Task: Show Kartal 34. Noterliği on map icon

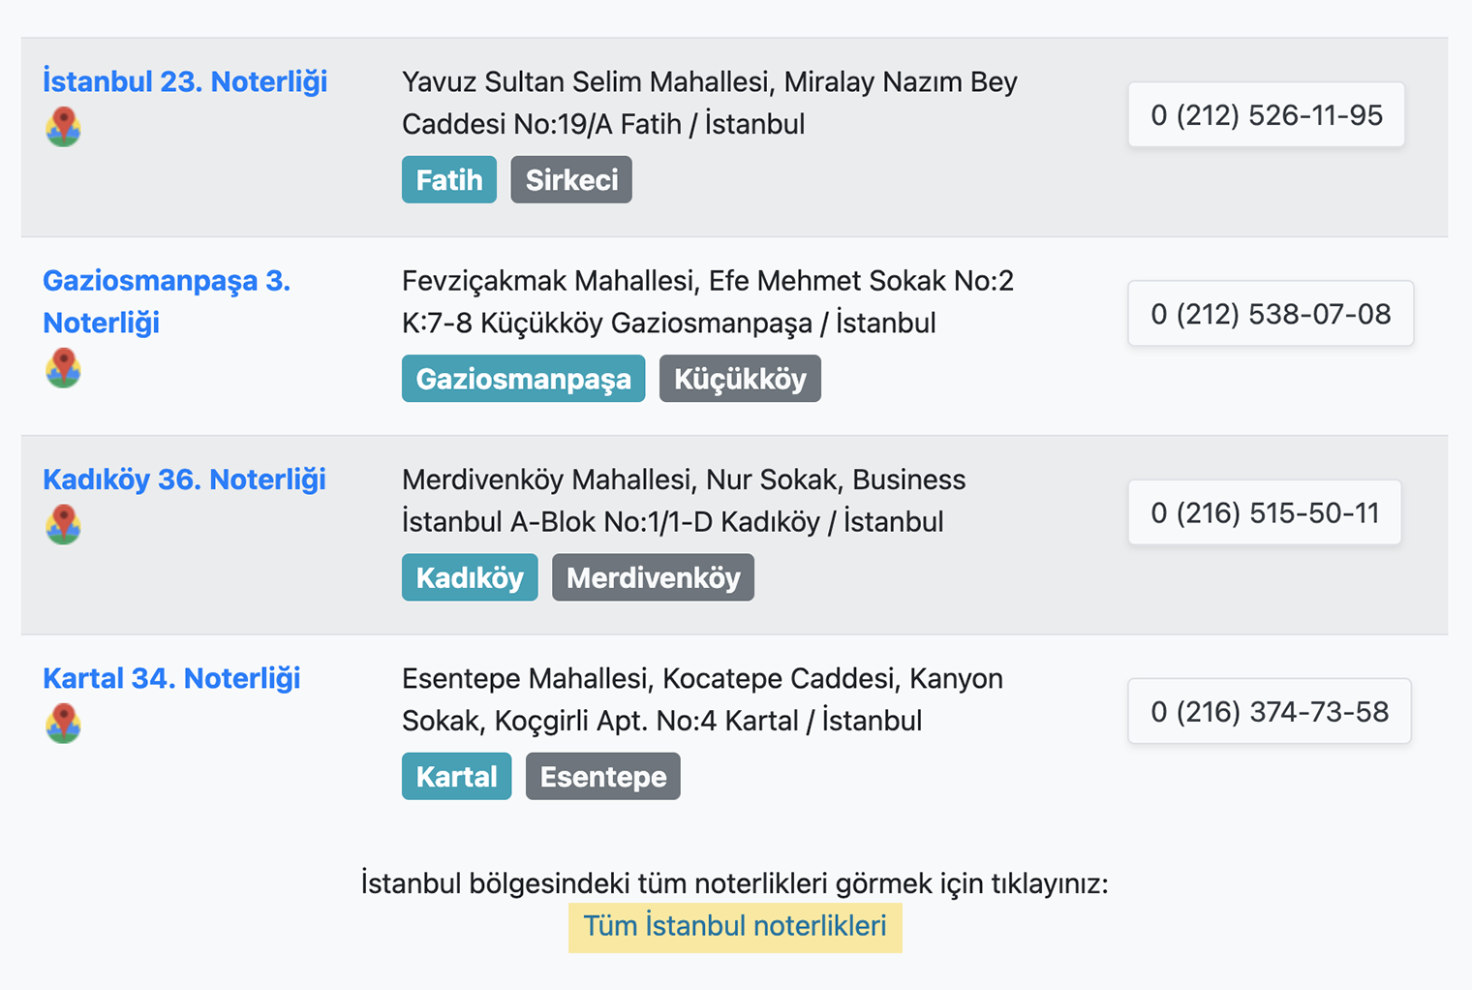Action: pyautogui.click(x=63, y=724)
